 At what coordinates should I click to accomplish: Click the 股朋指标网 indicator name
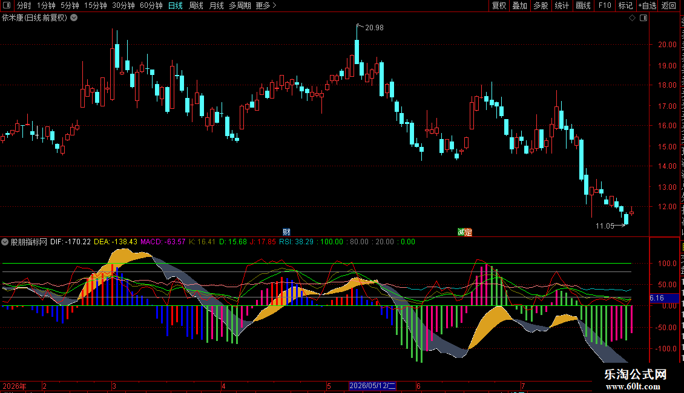tap(29, 242)
